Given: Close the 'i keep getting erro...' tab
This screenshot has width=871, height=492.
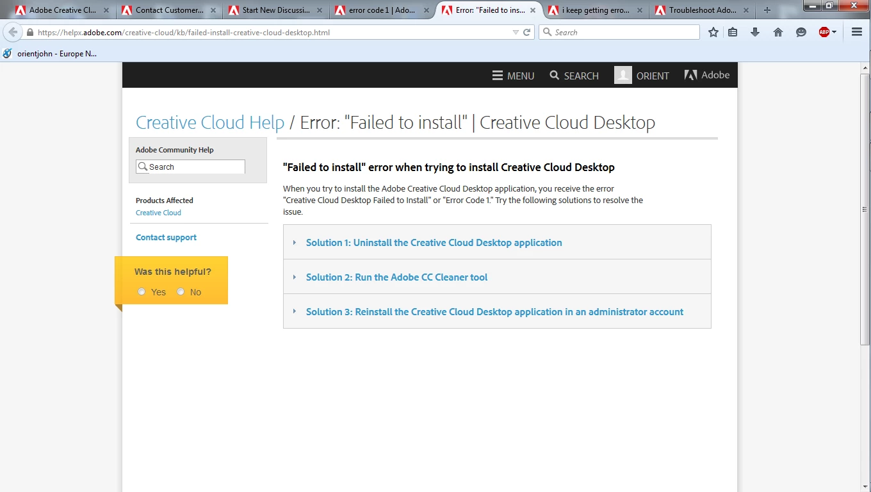Looking at the screenshot, I should (639, 10).
